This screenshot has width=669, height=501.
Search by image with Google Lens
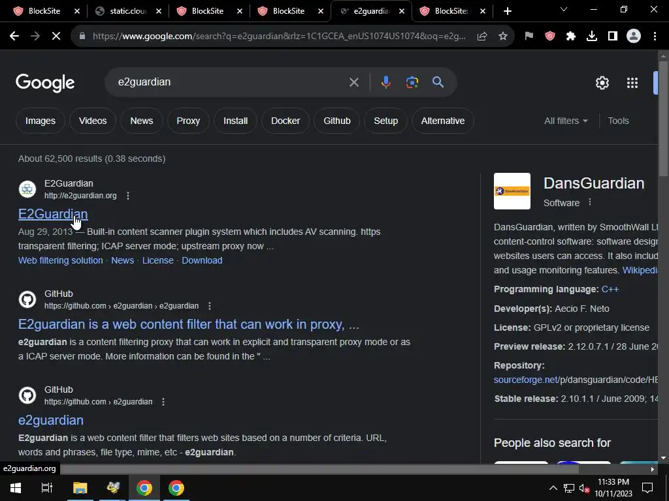tap(412, 82)
